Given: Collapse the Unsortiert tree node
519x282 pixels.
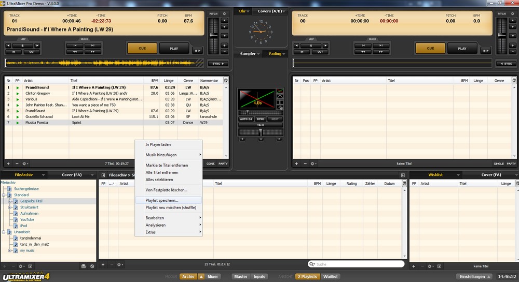Looking at the screenshot, I should (4, 232).
